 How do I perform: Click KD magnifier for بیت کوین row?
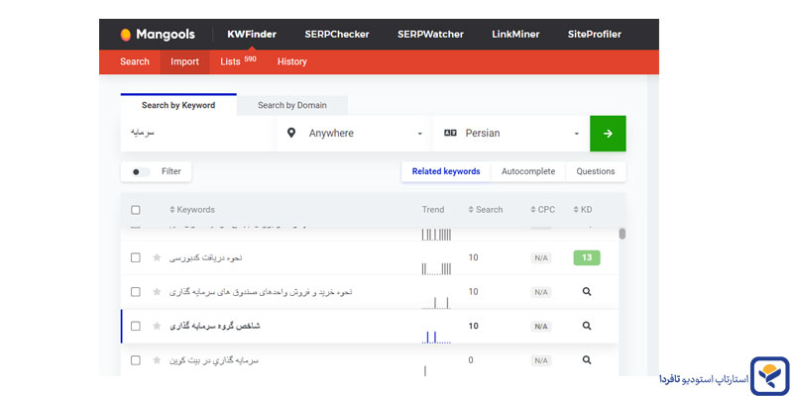click(x=587, y=360)
